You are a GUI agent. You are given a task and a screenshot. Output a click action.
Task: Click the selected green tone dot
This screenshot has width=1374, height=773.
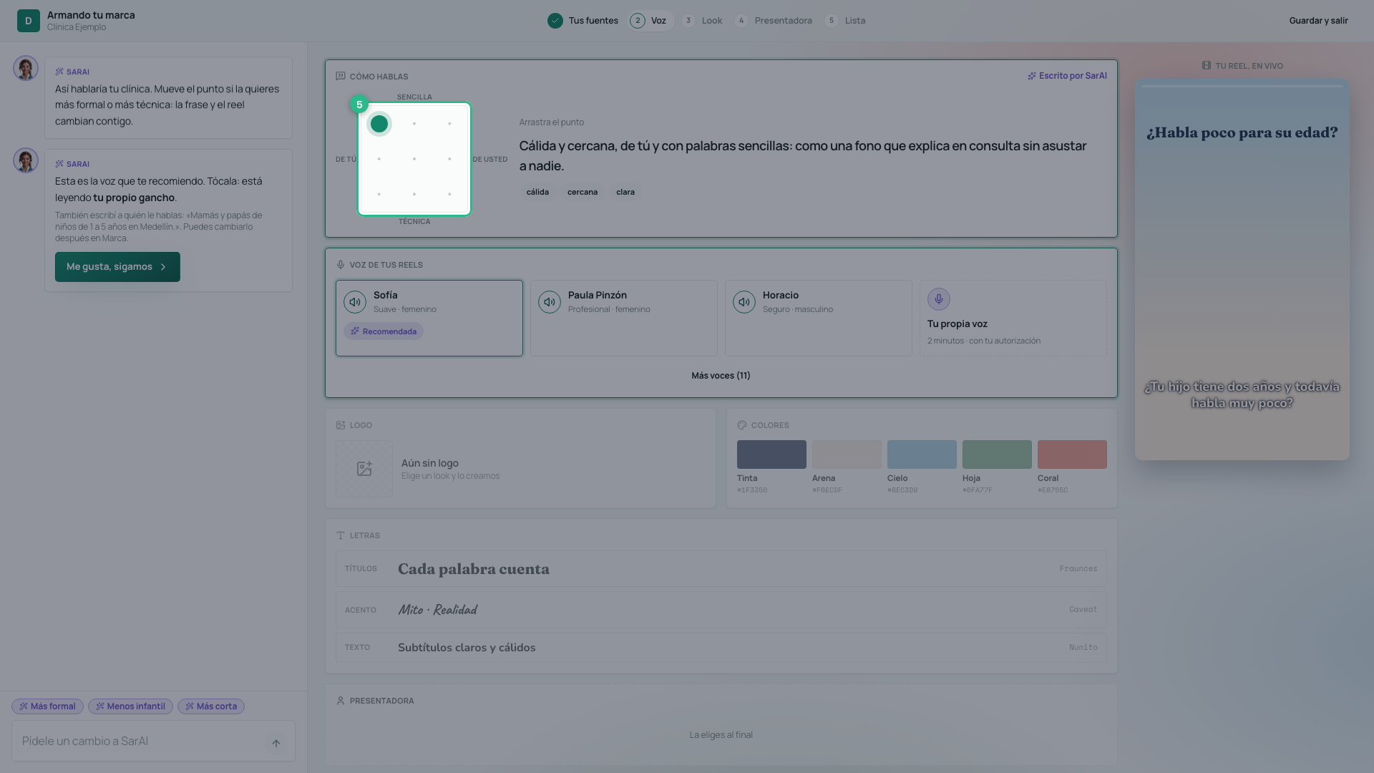[379, 124]
